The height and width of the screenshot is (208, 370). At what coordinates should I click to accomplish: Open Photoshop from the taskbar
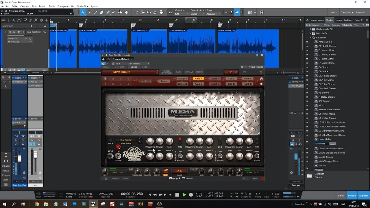(x=74, y=204)
